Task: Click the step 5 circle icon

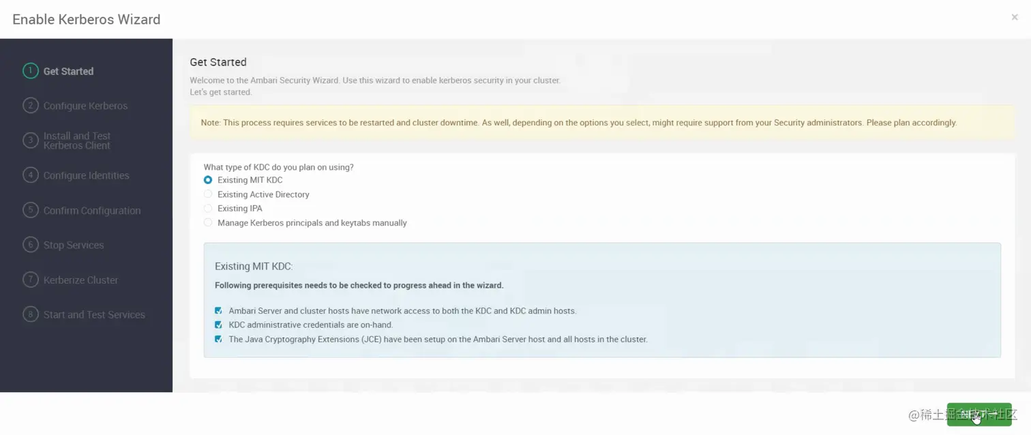Action: coord(30,210)
